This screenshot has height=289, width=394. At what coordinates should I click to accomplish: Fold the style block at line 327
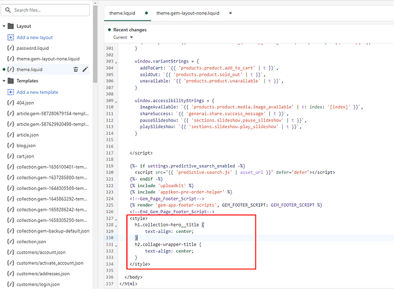click(x=116, y=219)
